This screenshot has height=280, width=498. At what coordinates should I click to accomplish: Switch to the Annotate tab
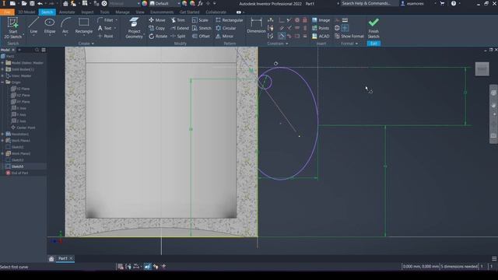pyautogui.click(x=67, y=12)
